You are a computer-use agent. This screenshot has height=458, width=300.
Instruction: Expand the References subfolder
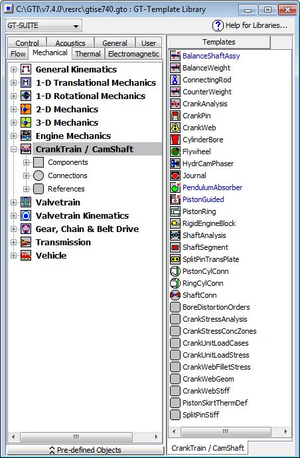click(x=27, y=189)
